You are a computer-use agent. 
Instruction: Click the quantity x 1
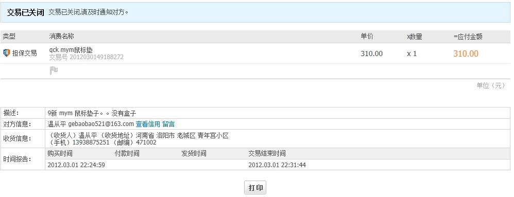(x=412, y=54)
